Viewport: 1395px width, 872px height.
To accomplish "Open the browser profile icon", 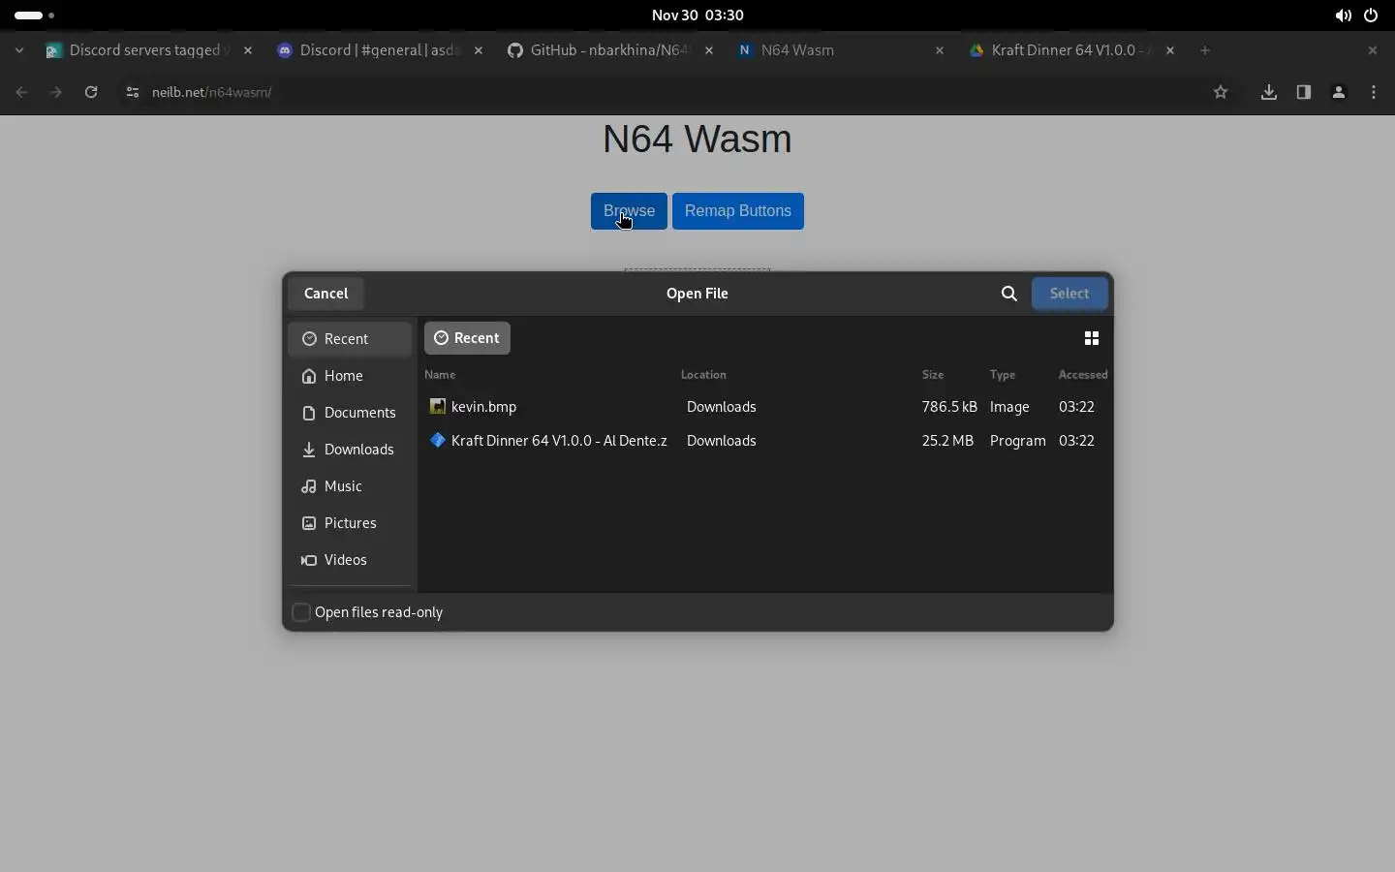I will click(x=1340, y=92).
